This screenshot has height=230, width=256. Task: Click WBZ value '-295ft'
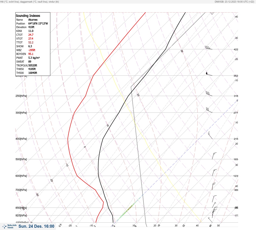click(x=32, y=50)
